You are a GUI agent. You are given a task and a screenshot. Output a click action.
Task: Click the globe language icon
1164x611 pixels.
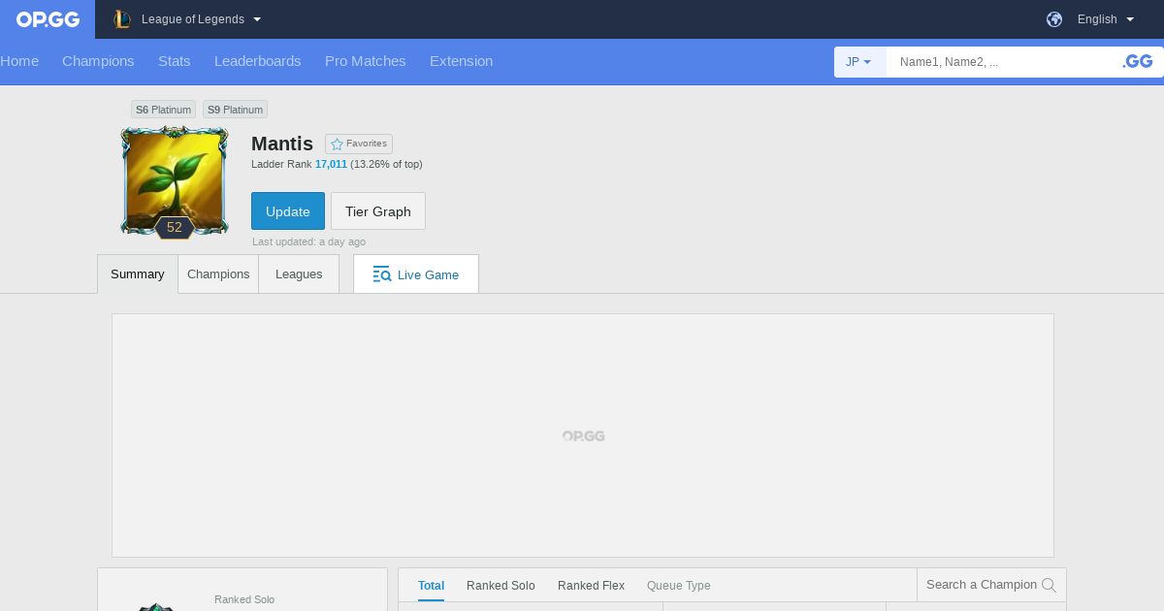(1054, 19)
